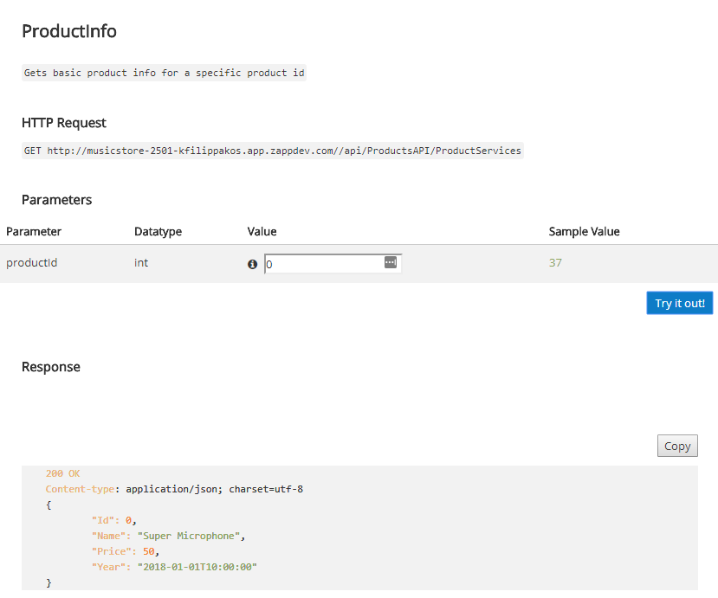Image resolution: width=718 pixels, height=598 pixels.
Task: Click the Value column header
Action: 262,232
